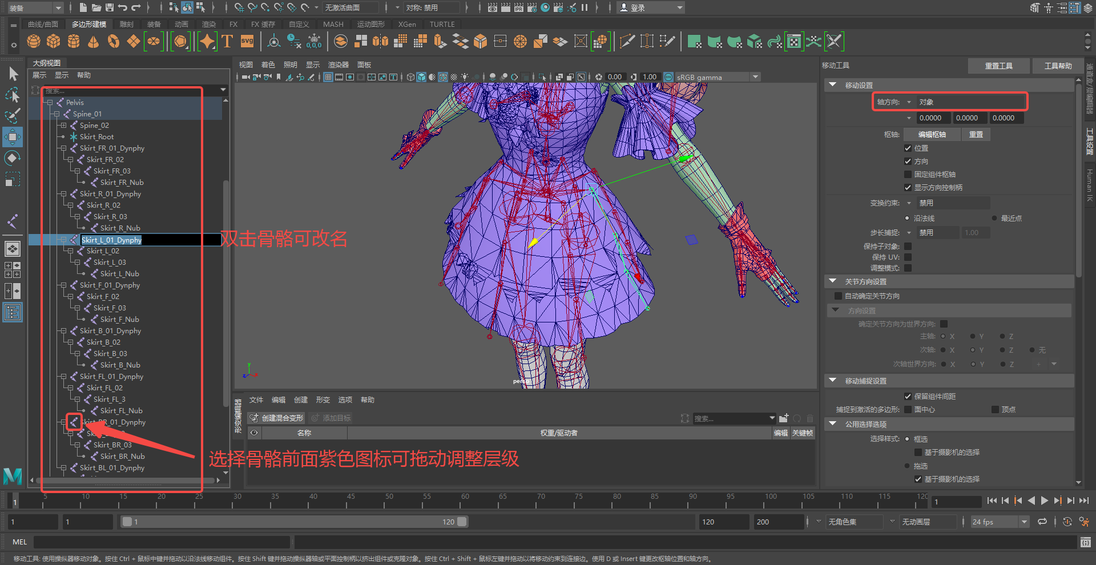The image size is (1096, 565).
Task: Open the viewport 着色 menu
Action: [268, 64]
